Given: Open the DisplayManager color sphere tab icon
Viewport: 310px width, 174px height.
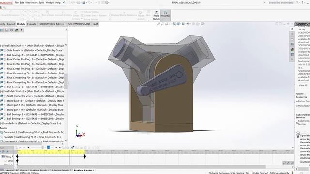Looking at the screenshot, I should [x=16, y=30].
